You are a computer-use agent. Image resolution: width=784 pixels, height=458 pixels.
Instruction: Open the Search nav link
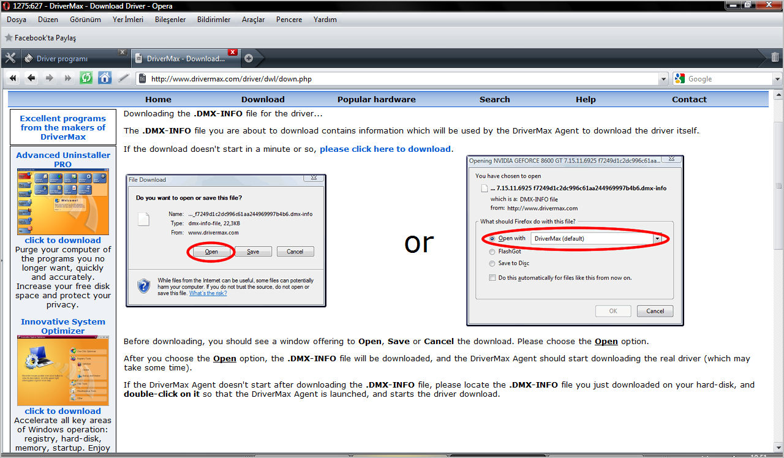point(495,99)
